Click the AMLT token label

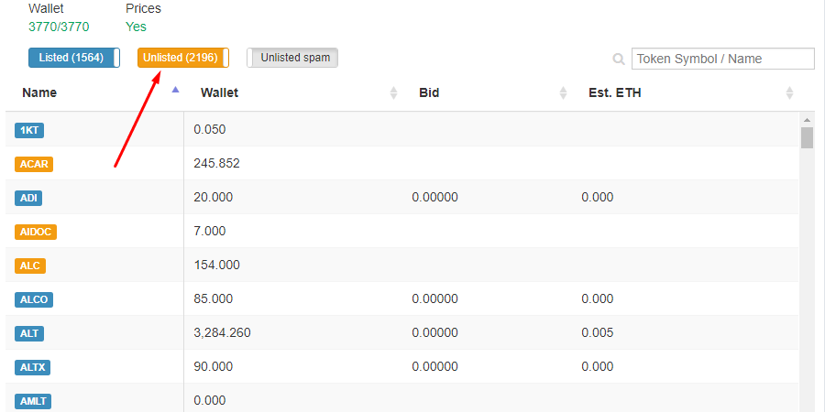[33, 402]
